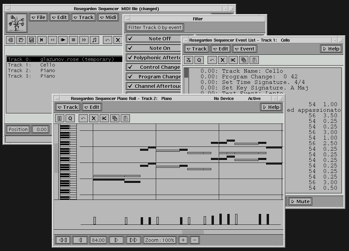Image resolution: width=349 pixels, height=251 pixels.
Task: Rewind to start in the main sequencer
Action: pos(42,40)
